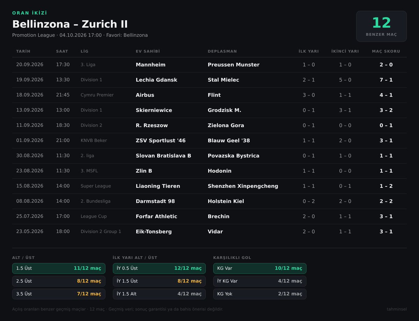Select the KG Yok 2/12 maç pill
The width and height of the screenshot is (419, 321).
click(x=260, y=294)
